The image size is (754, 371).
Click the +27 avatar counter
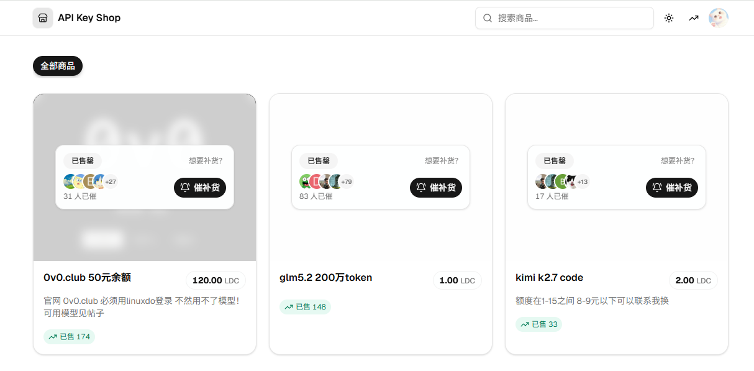pyautogui.click(x=111, y=182)
